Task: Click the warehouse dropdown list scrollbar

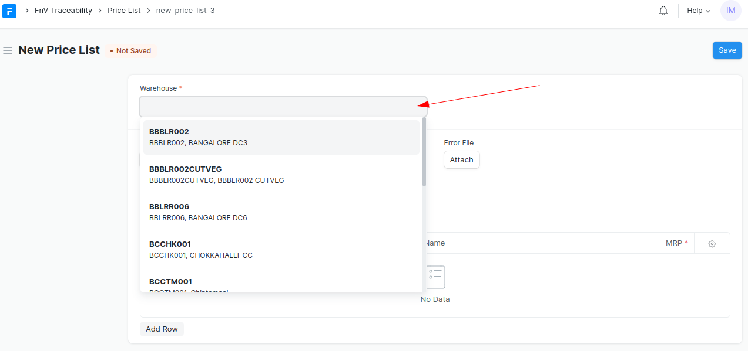Action: (x=424, y=152)
